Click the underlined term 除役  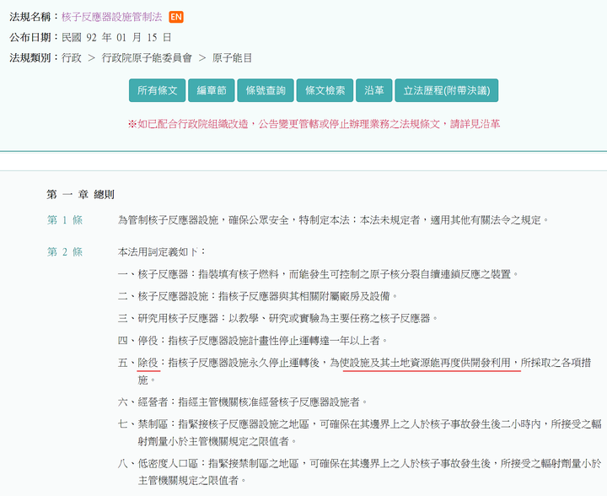[x=148, y=363]
